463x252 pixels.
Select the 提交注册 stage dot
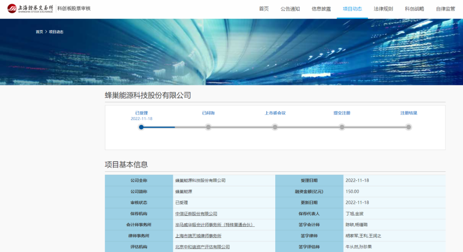(342, 127)
